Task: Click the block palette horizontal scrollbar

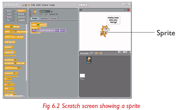Action: pyautogui.click(x=14, y=96)
